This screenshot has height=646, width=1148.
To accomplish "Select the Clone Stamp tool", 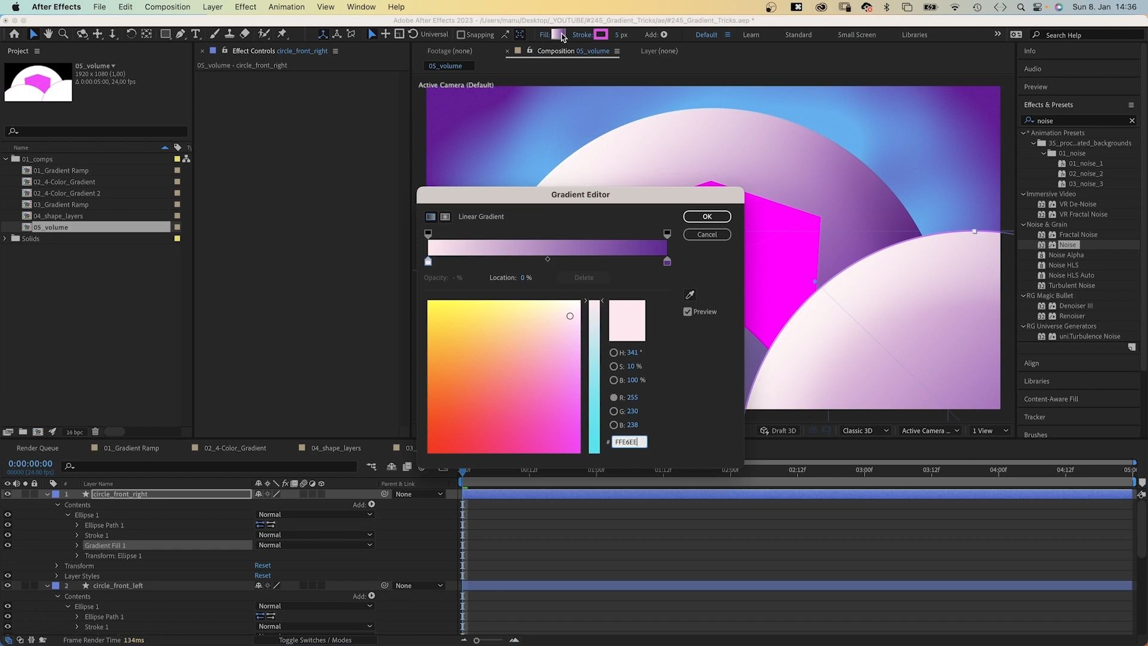I will [229, 34].
